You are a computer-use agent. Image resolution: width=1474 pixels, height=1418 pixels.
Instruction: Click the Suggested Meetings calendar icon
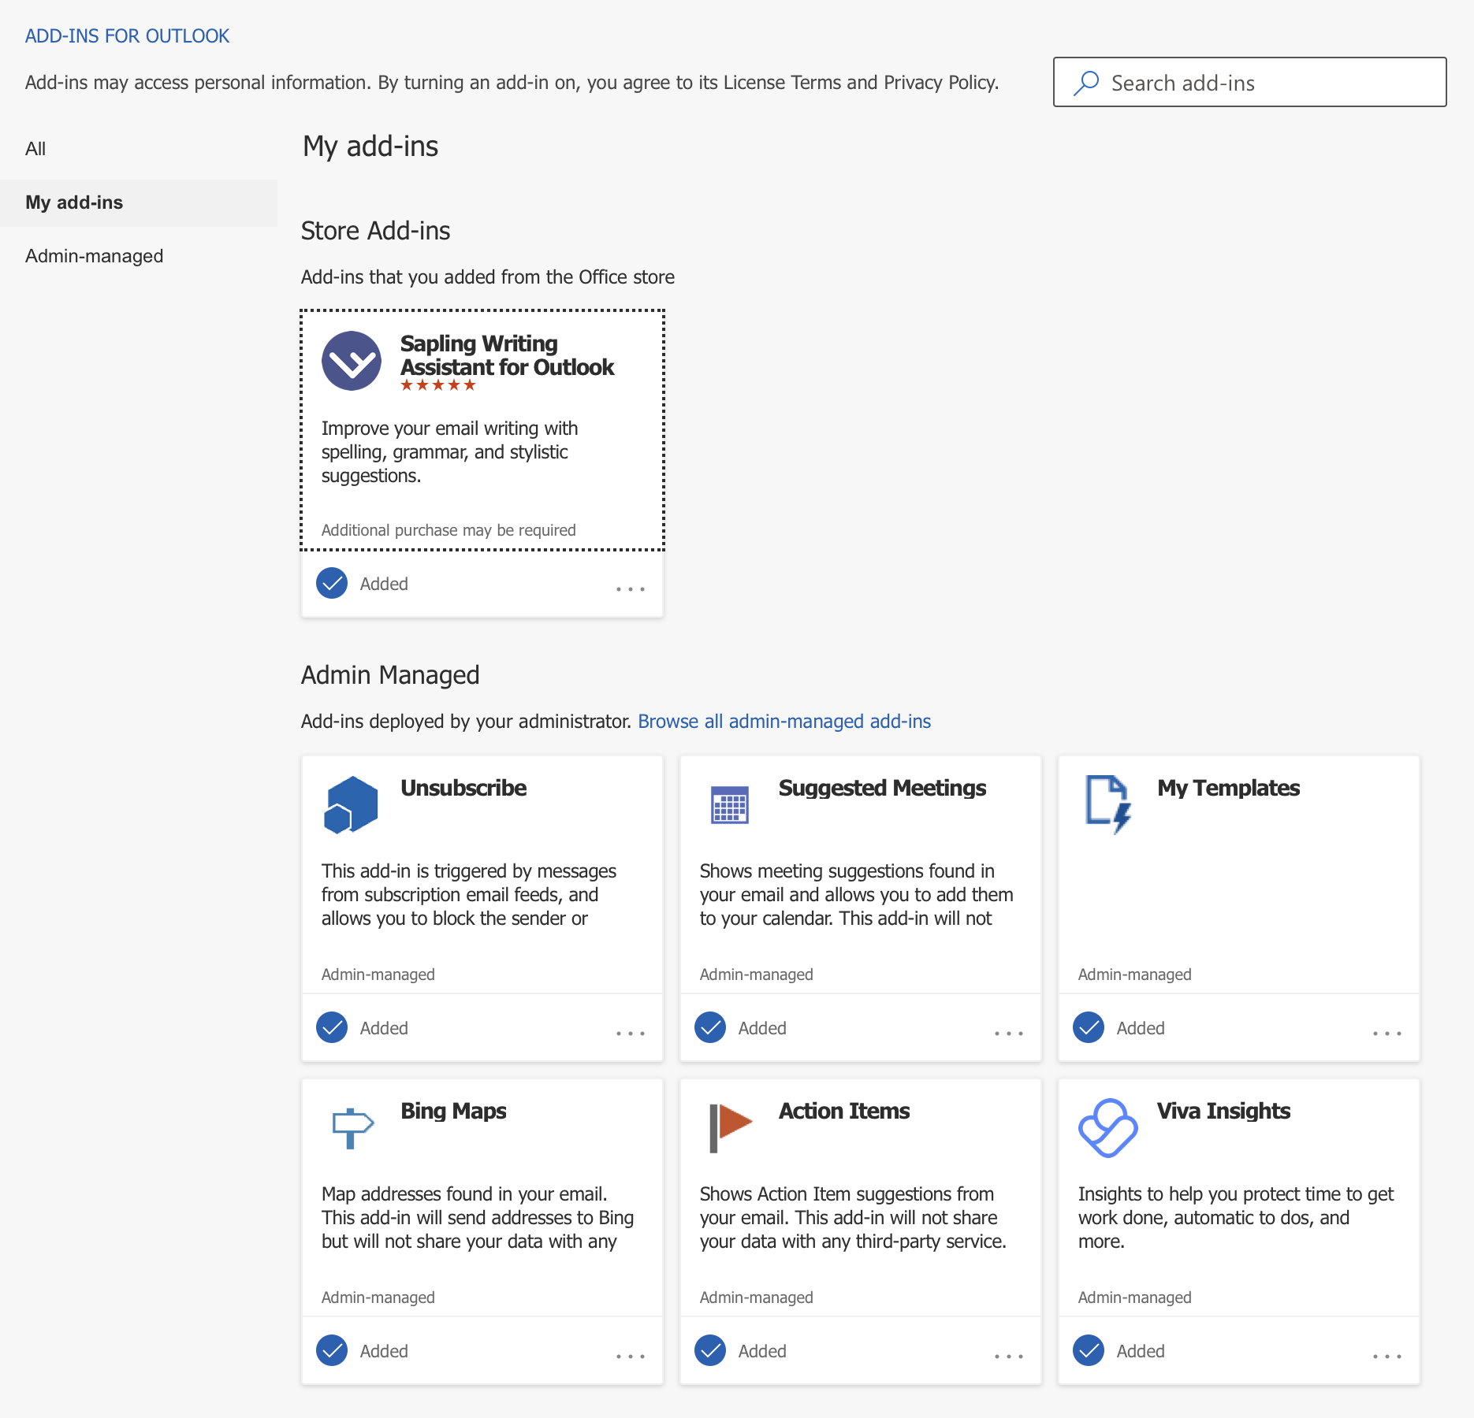730,804
